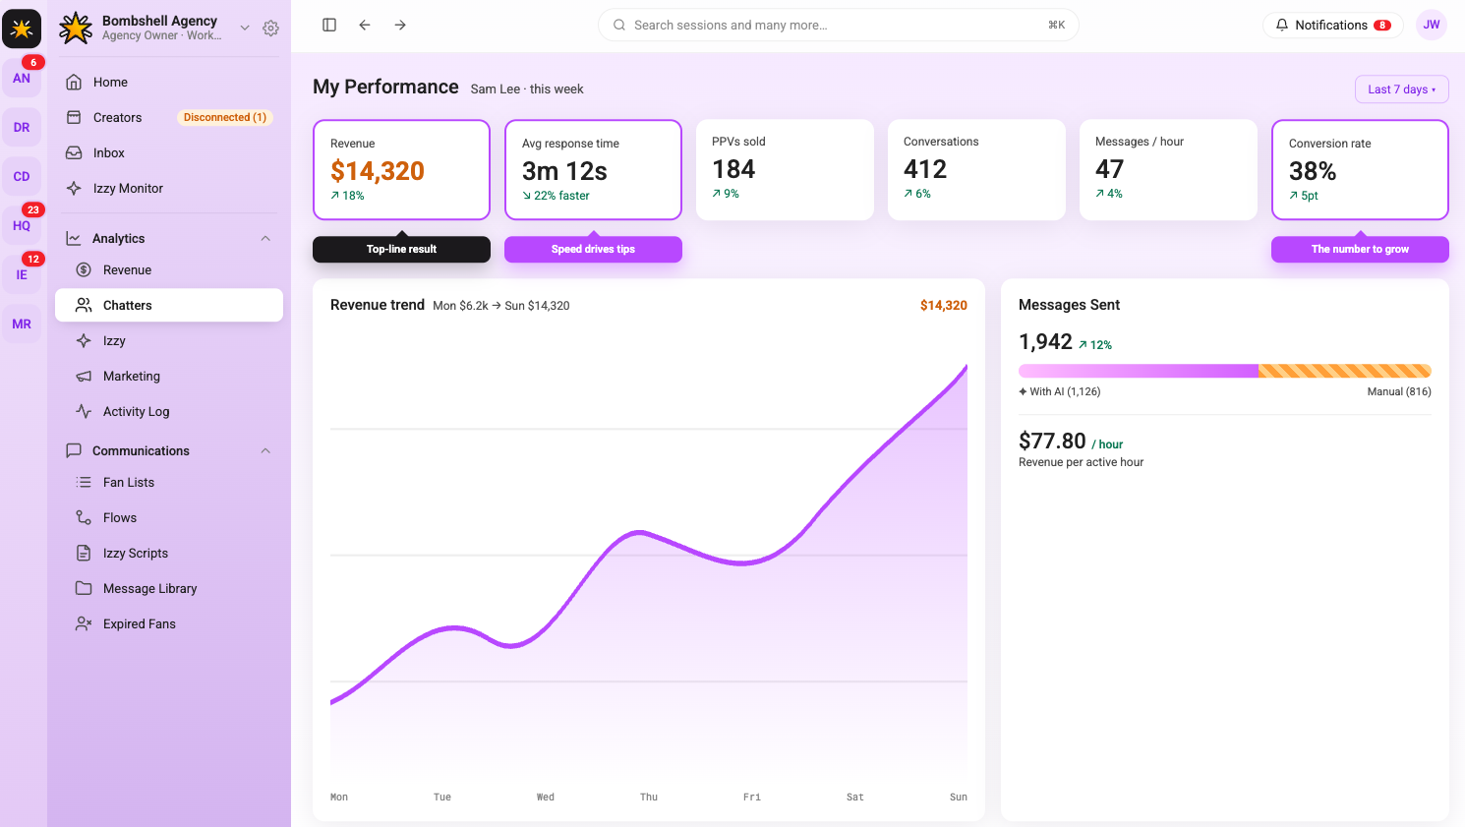Focus the search sessions input field
This screenshot has height=827, width=1465.
(x=839, y=25)
